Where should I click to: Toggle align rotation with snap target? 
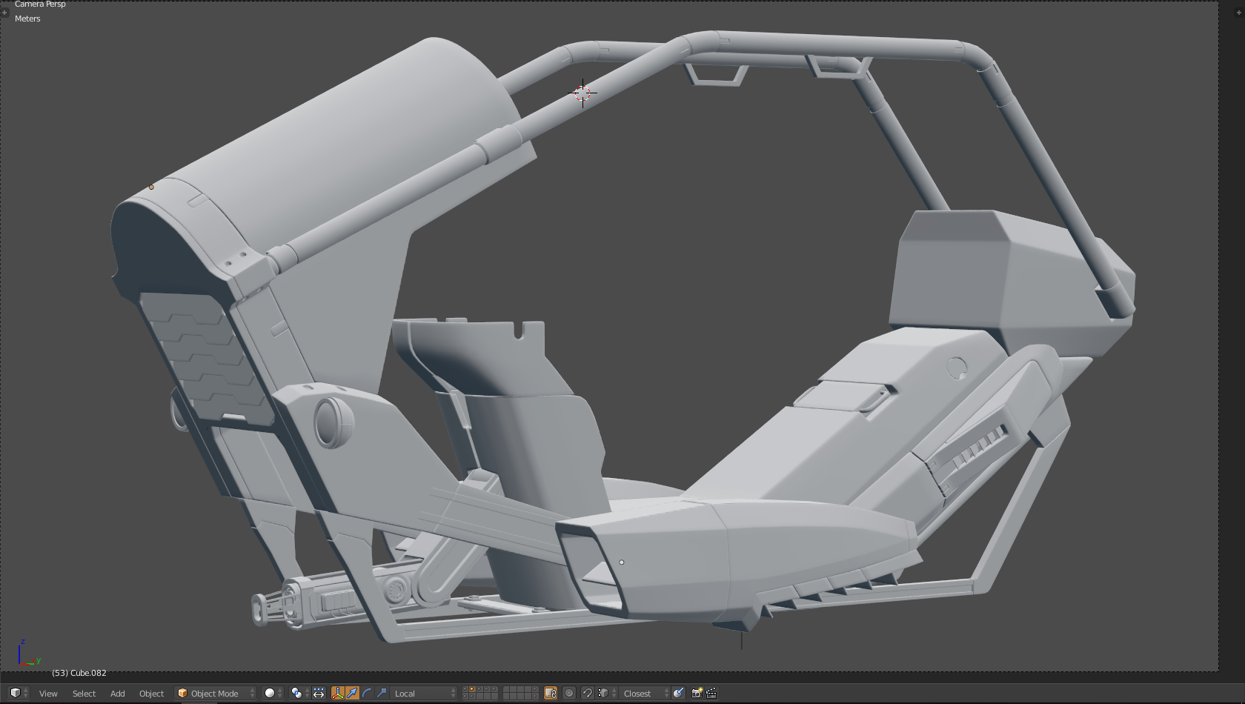pyautogui.click(x=678, y=694)
